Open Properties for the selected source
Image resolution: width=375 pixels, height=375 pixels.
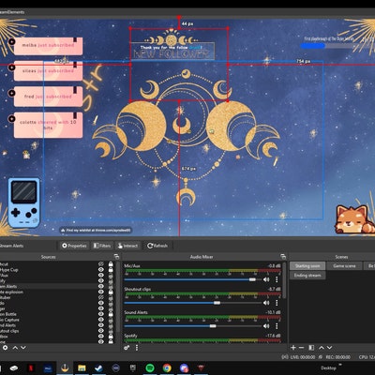coord(74,246)
